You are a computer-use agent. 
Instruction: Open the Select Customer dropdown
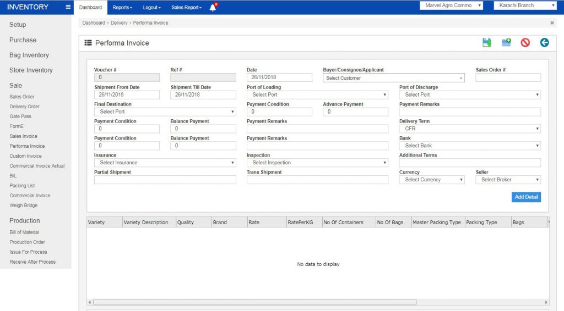point(393,78)
